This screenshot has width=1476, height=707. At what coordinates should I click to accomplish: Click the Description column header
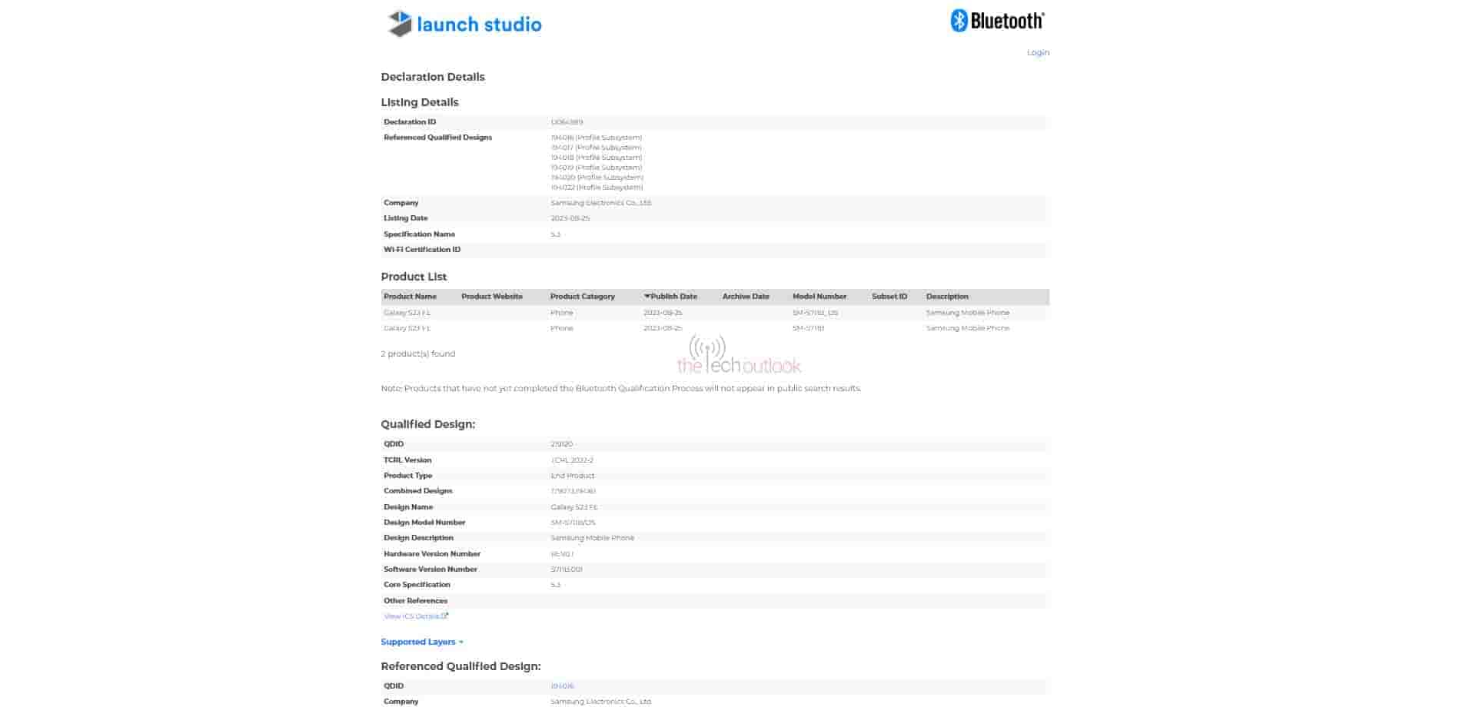click(x=946, y=297)
